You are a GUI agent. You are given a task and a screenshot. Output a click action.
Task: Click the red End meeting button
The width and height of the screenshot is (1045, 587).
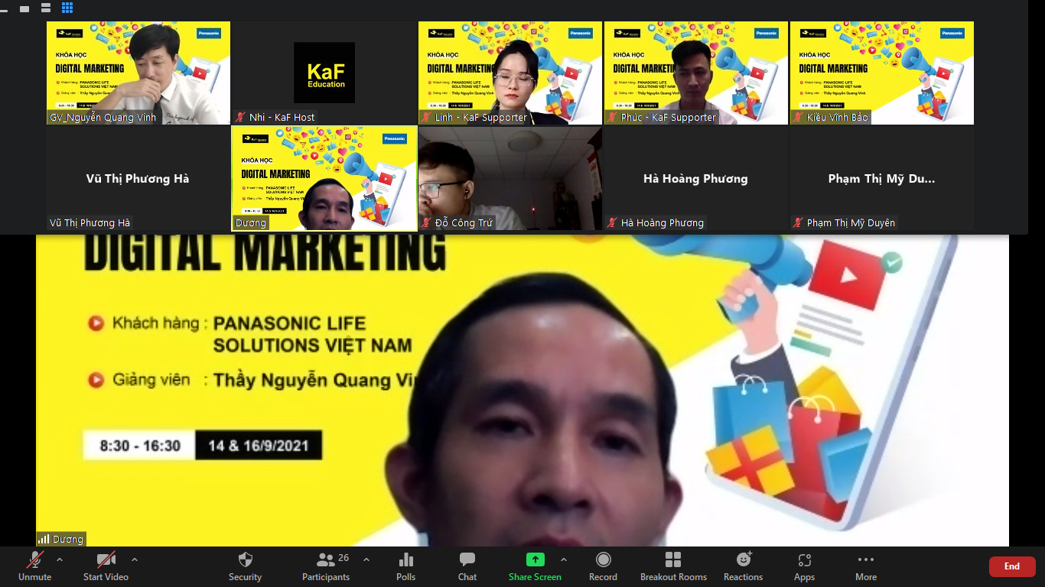click(x=1012, y=566)
